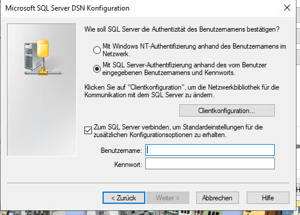Select SQL Server authentication radio button
Screen dimensions: 300x215
(x=97, y=69)
